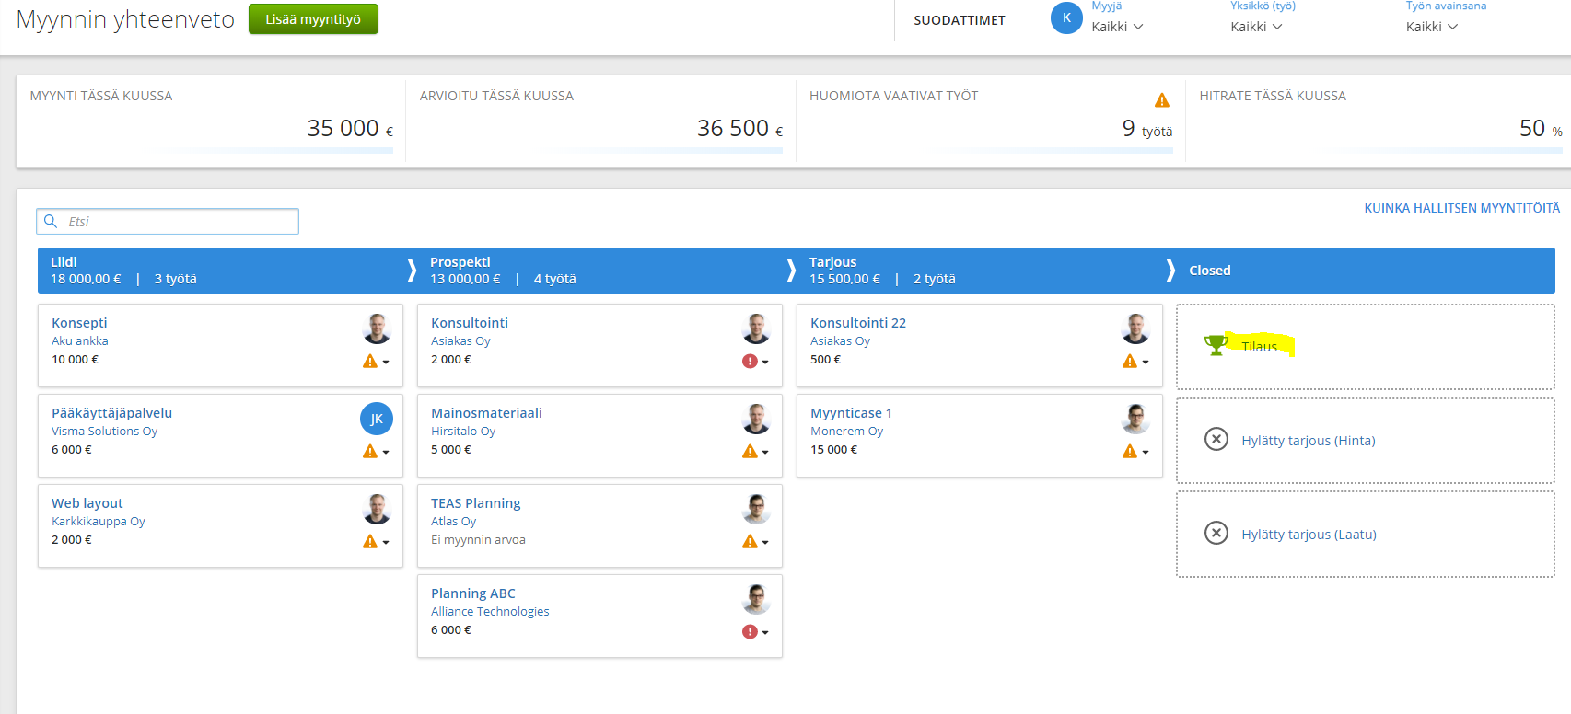Click the X circle icon for Hylätty tarjous (Hinta)
This screenshot has height=714, width=1571.
[1216, 439]
